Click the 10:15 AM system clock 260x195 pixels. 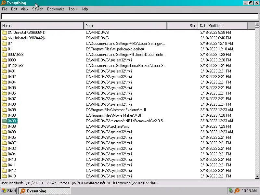tap(249, 191)
